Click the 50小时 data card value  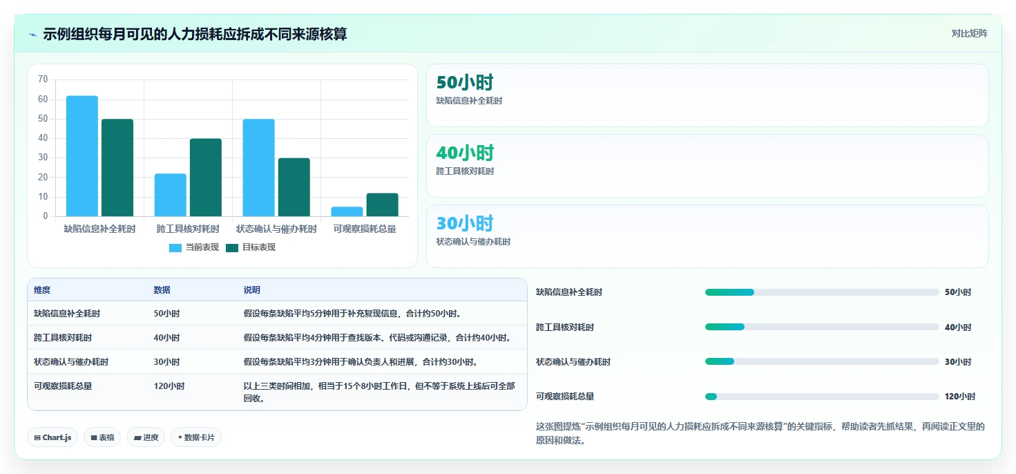465,83
